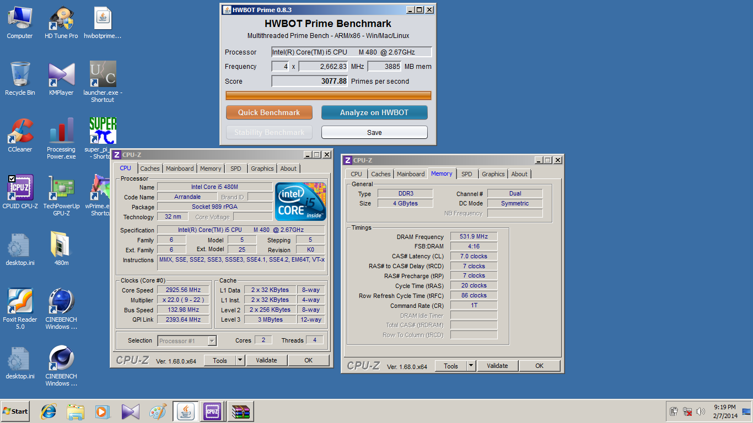
Task: Click the Score value field
Action: click(310, 81)
